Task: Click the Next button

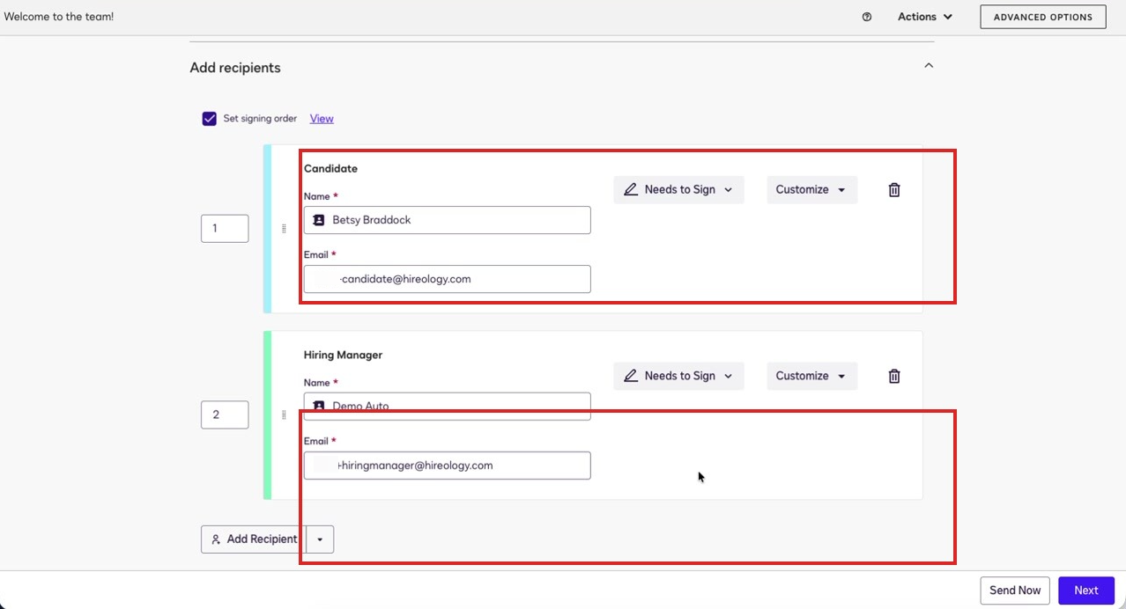Action: tap(1086, 591)
